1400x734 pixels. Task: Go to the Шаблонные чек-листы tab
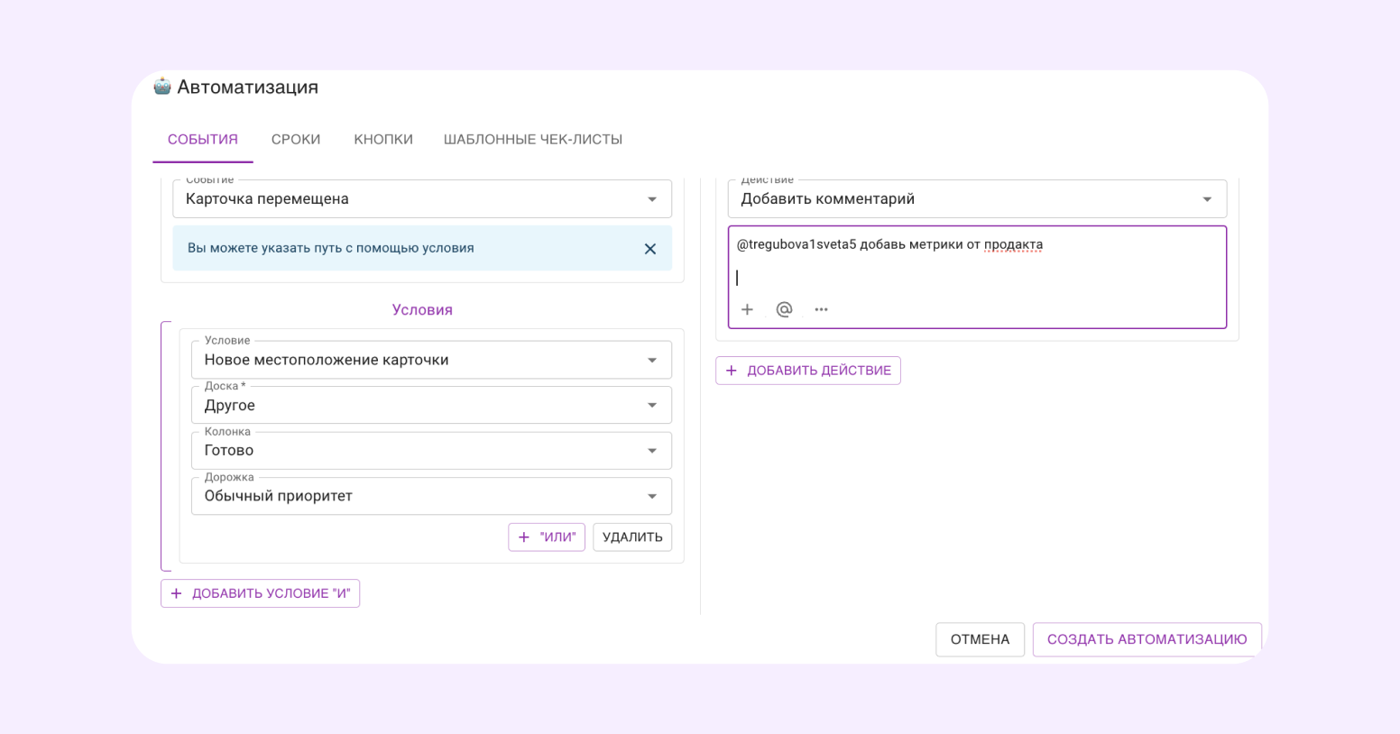(x=532, y=140)
